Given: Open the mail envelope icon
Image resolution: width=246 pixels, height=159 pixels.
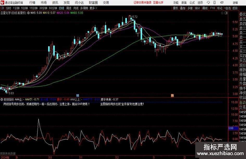Looking at the screenshot, I should pyautogui.click(x=222, y=3).
